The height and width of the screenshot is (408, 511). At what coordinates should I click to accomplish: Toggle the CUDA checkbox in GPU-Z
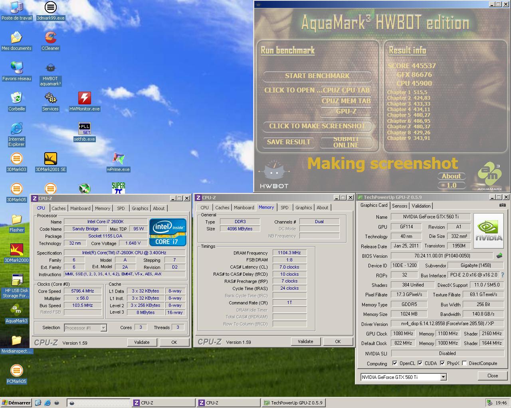(420, 363)
